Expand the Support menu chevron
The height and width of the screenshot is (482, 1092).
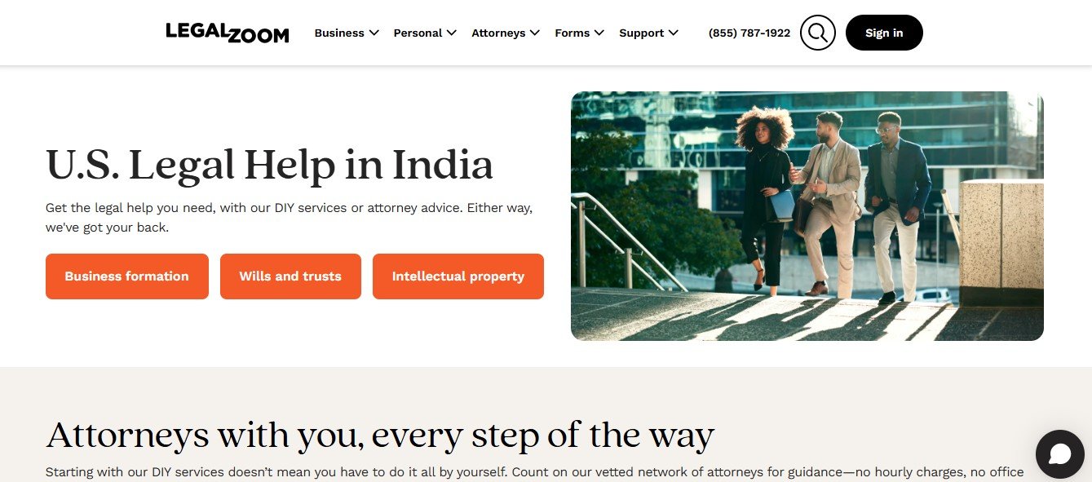point(673,33)
